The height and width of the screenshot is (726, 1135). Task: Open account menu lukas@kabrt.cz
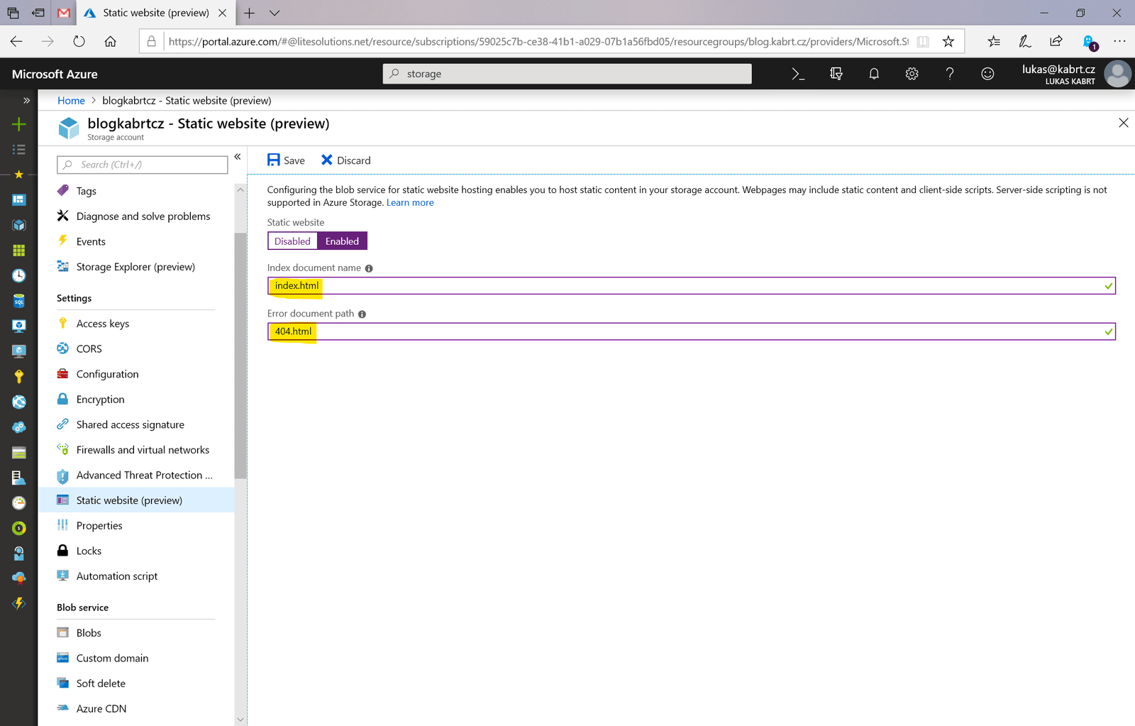click(x=1075, y=74)
